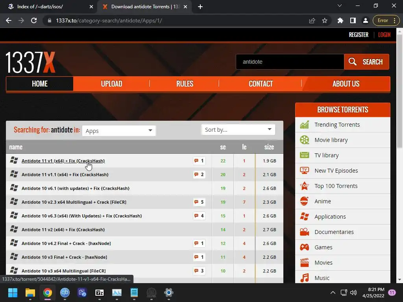The height and width of the screenshot is (302, 403).
Task: Open Antidote 10 v3 Final + Crack torrent
Action: (64, 257)
